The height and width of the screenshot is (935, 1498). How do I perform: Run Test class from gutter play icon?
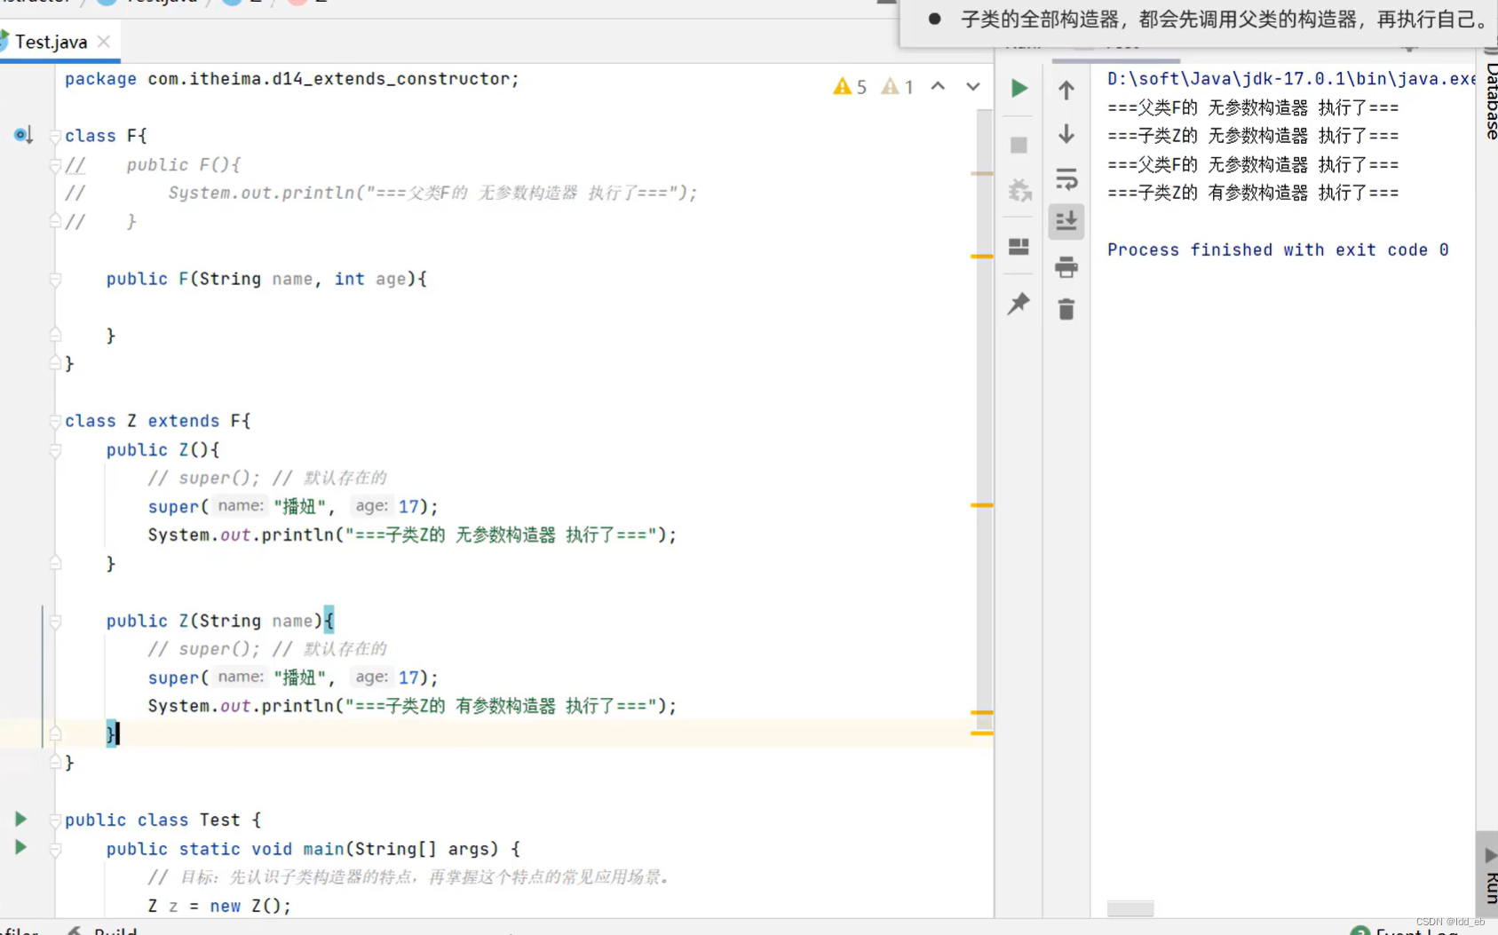[20, 819]
